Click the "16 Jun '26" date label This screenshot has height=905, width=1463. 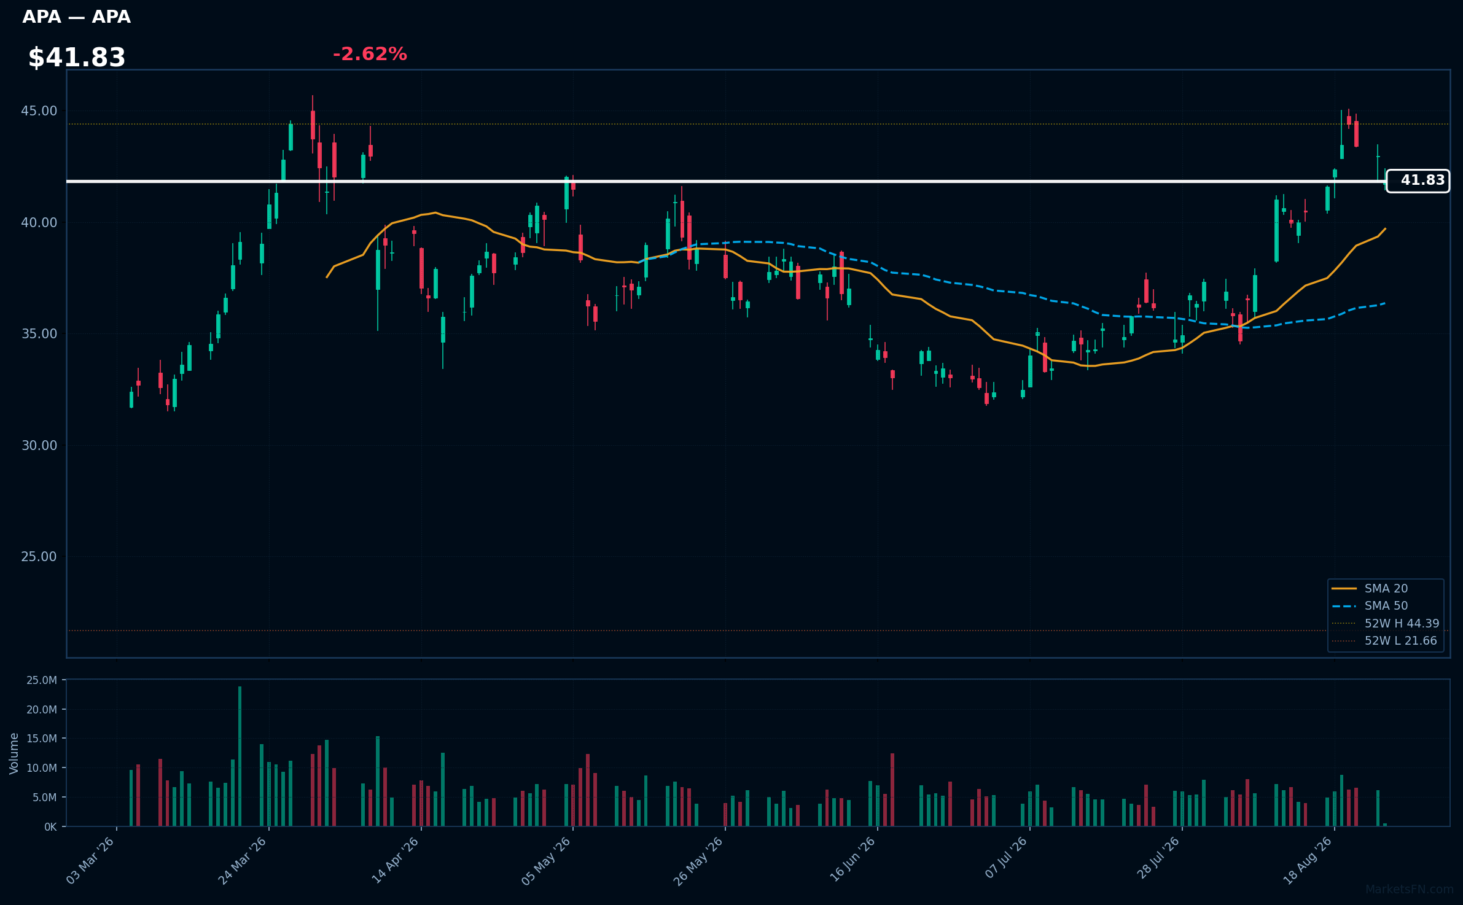[852, 860]
